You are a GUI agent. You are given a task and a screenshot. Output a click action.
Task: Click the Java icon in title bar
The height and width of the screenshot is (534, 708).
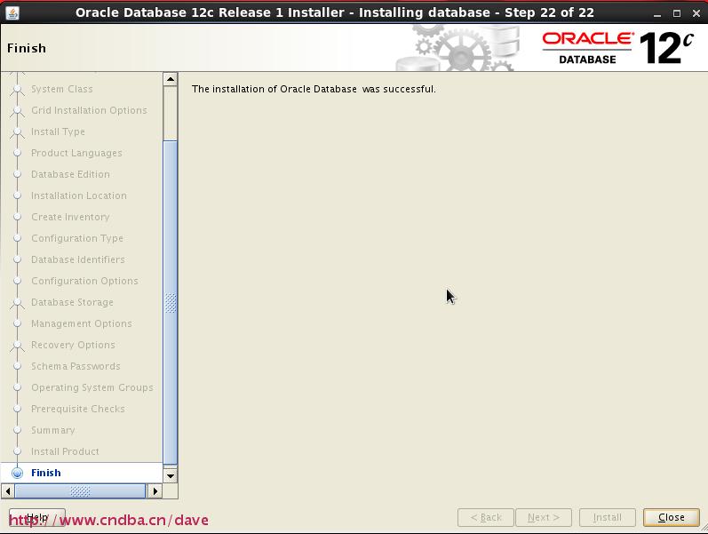pyautogui.click(x=12, y=12)
